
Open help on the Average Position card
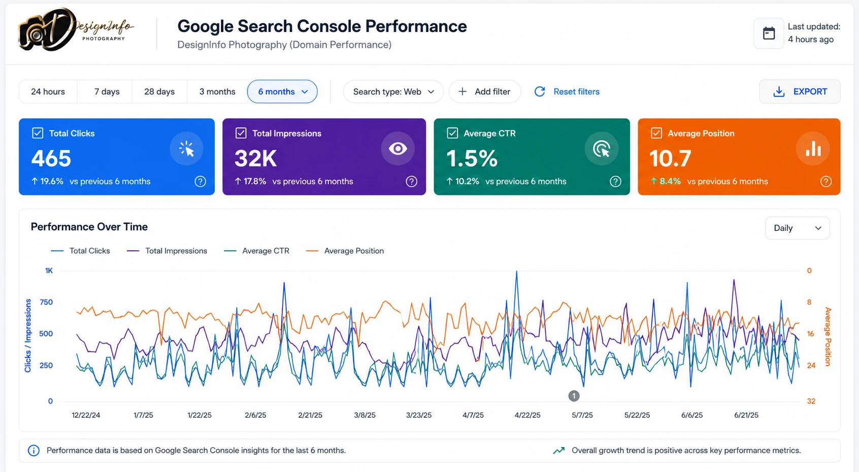826,181
